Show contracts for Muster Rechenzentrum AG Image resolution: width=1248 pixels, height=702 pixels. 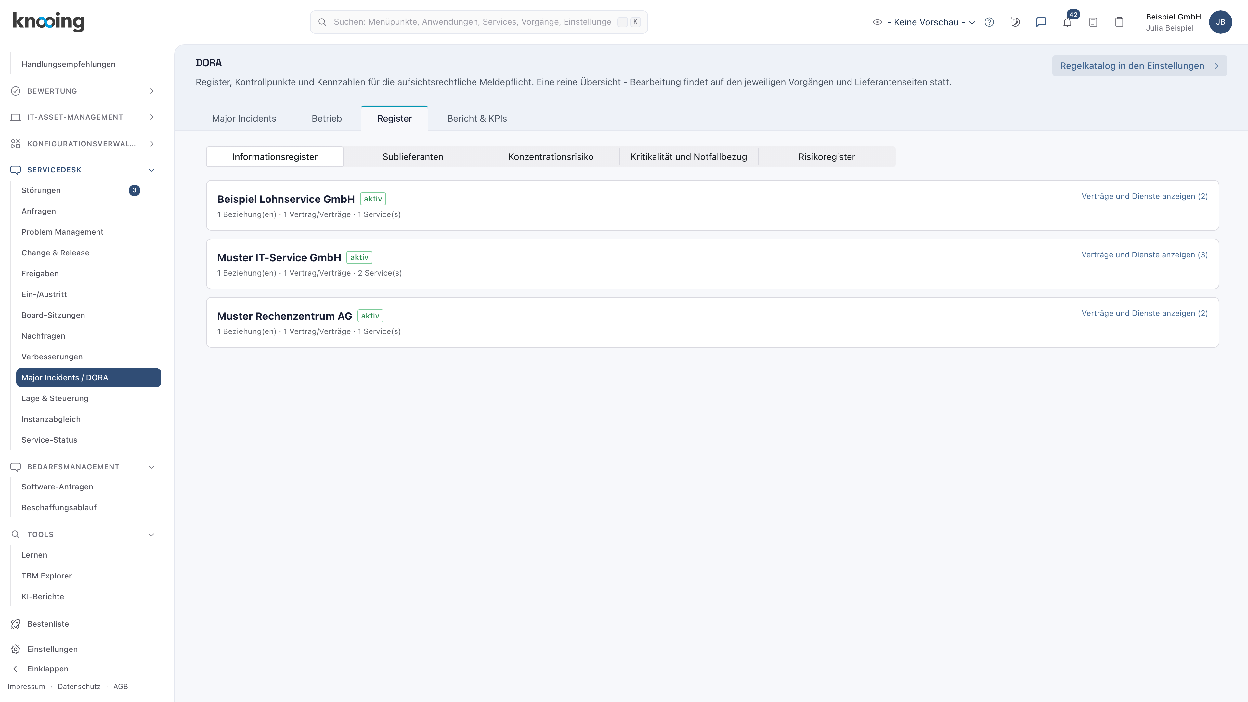pos(1144,313)
